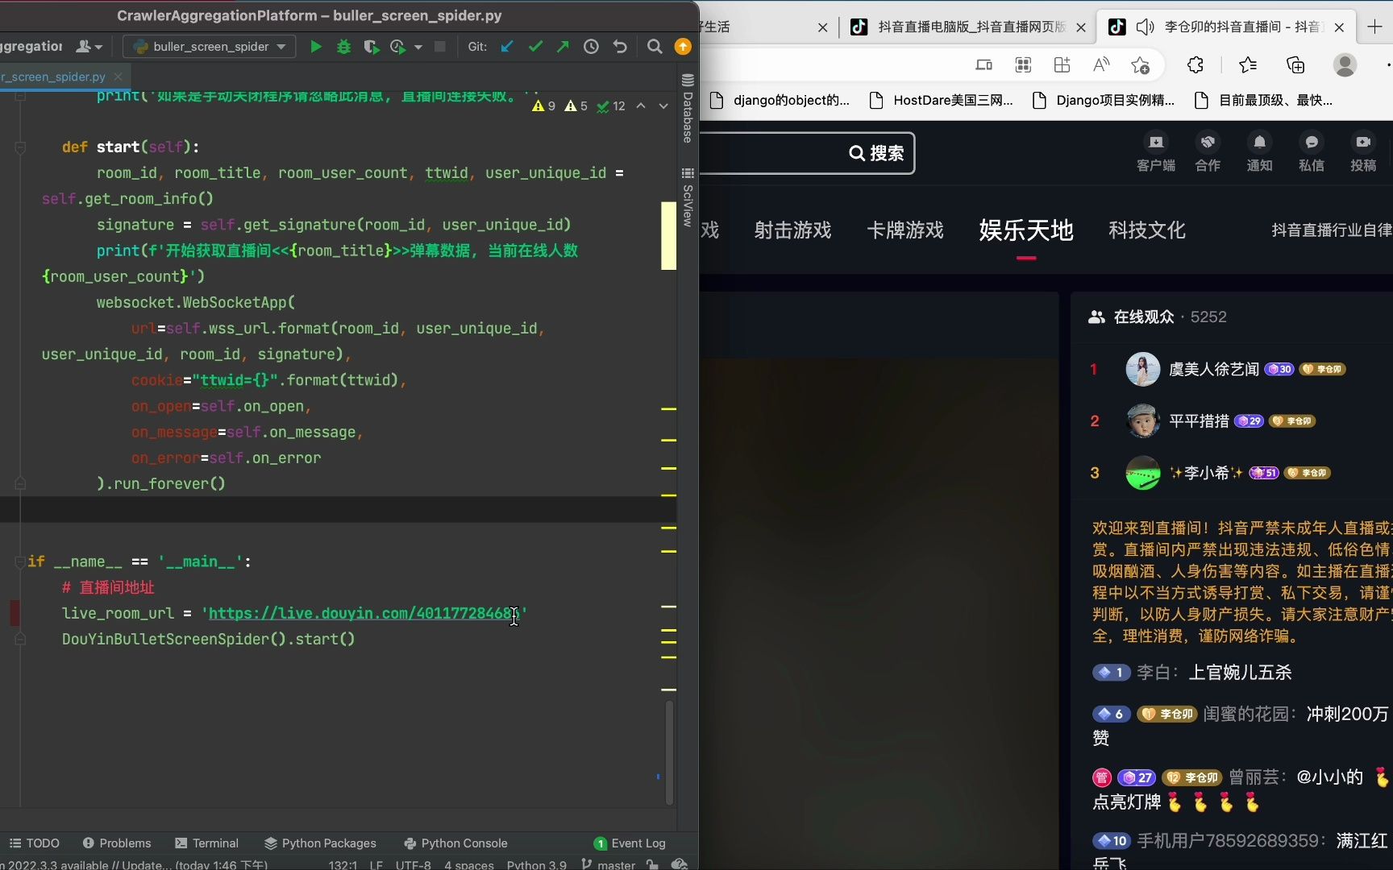Select the buller_screen_spider.py editor tab
The image size is (1393, 870).
tap(53, 77)
